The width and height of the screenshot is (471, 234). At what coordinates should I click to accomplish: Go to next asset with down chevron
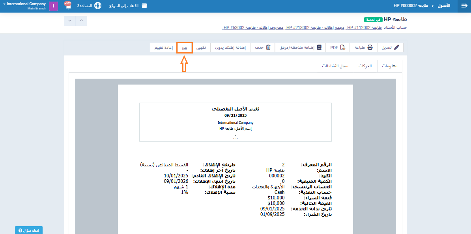70,20
